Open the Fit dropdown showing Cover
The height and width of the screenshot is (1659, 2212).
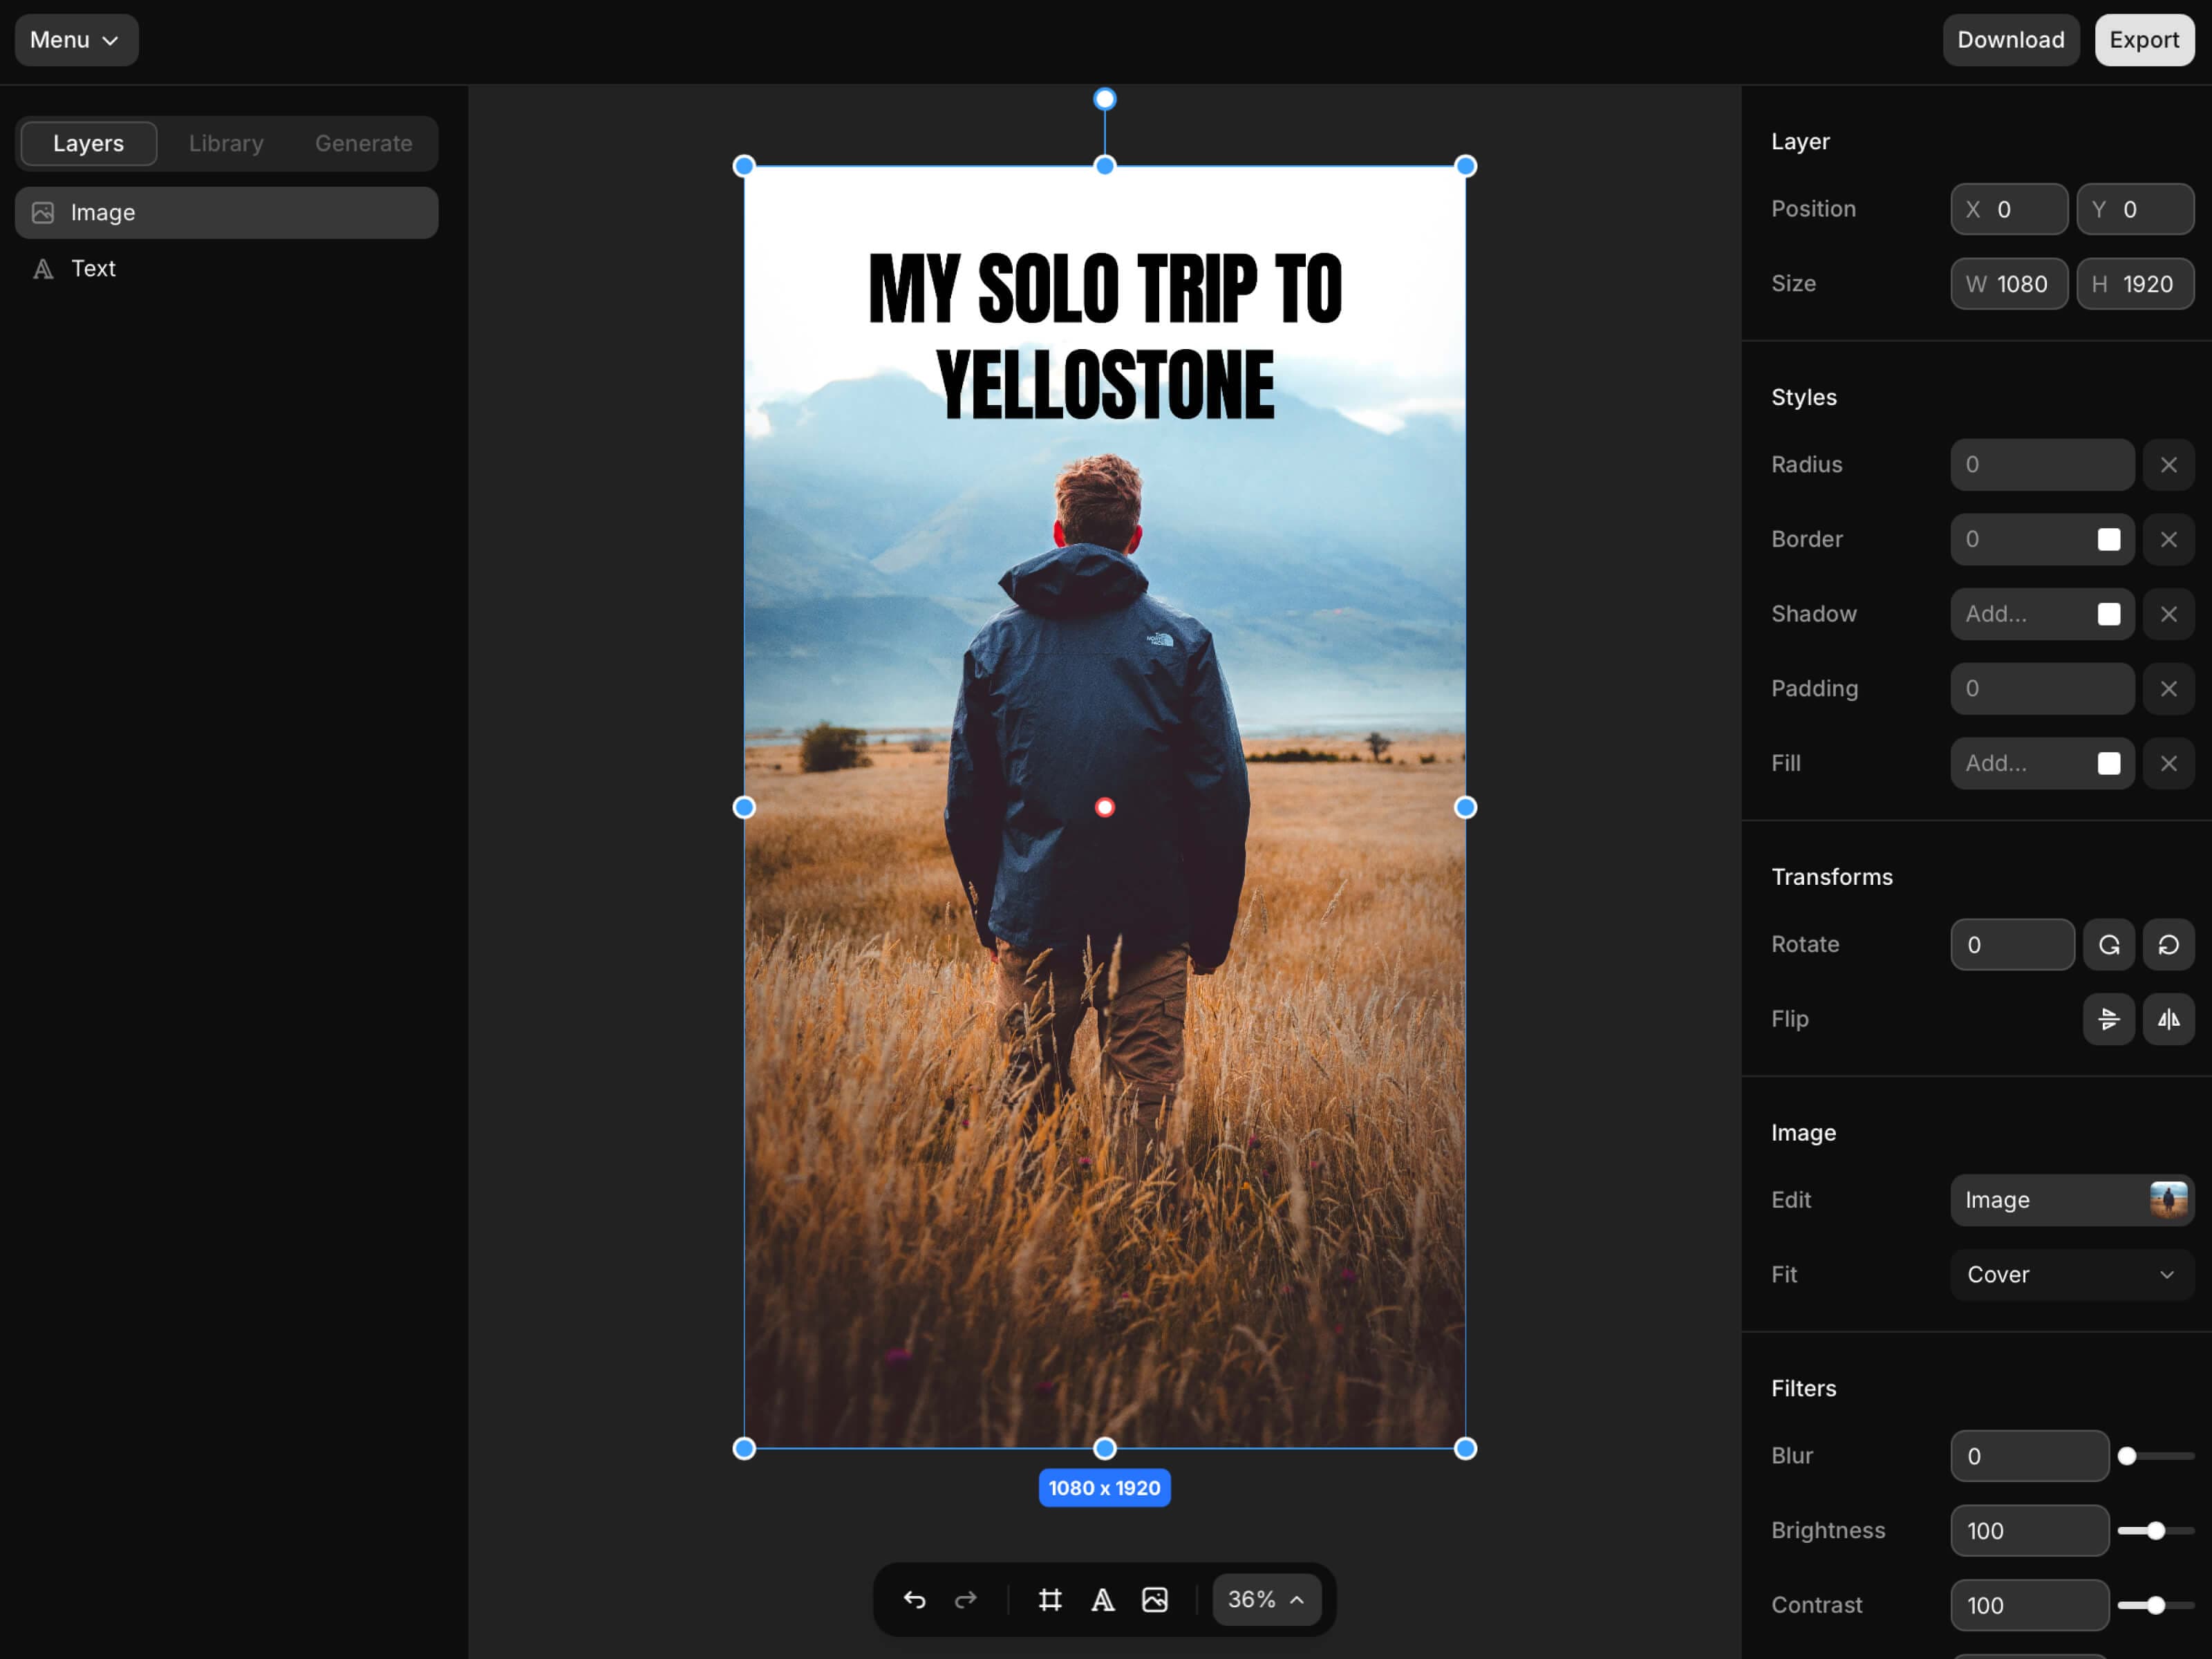pyautogui.click(x=2071, y=1274)
